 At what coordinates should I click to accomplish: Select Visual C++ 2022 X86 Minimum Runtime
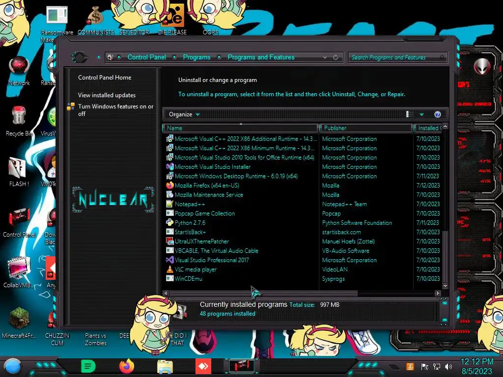[x=303, y=148]
